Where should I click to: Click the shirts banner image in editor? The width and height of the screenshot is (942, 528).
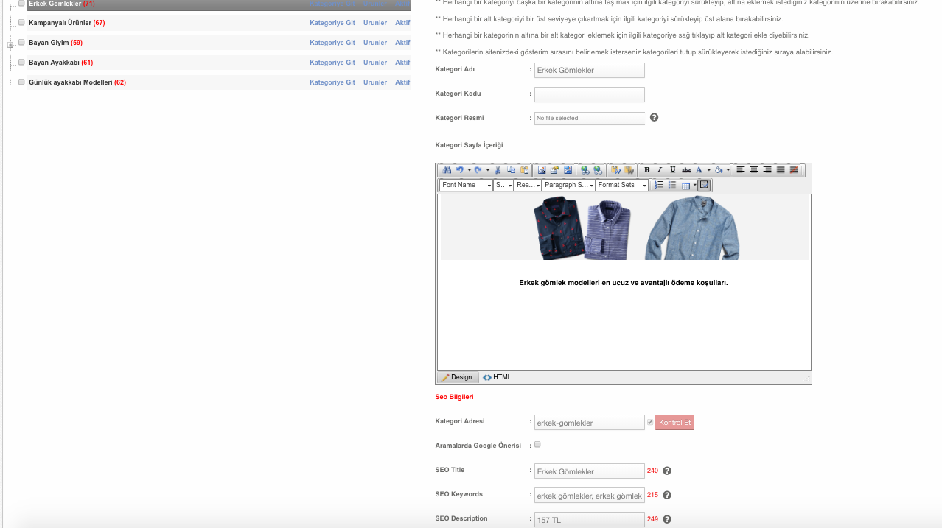[x=624, y=228]
